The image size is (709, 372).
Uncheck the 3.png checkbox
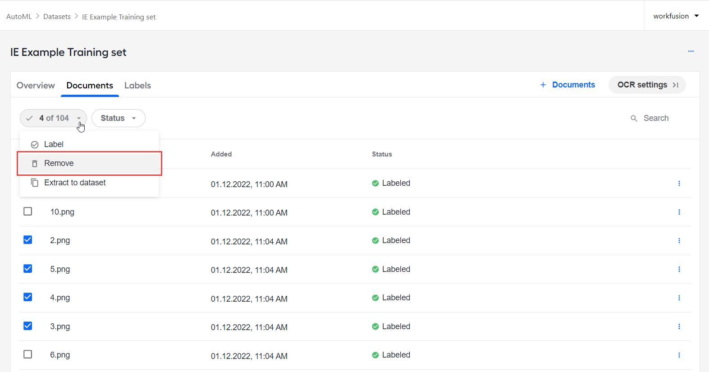point(28,326)
